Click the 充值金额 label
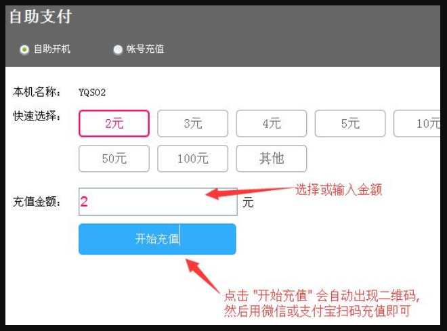 37,202
